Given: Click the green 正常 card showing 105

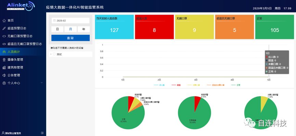Looking at the screenshot, I should (x=274, y=27).
